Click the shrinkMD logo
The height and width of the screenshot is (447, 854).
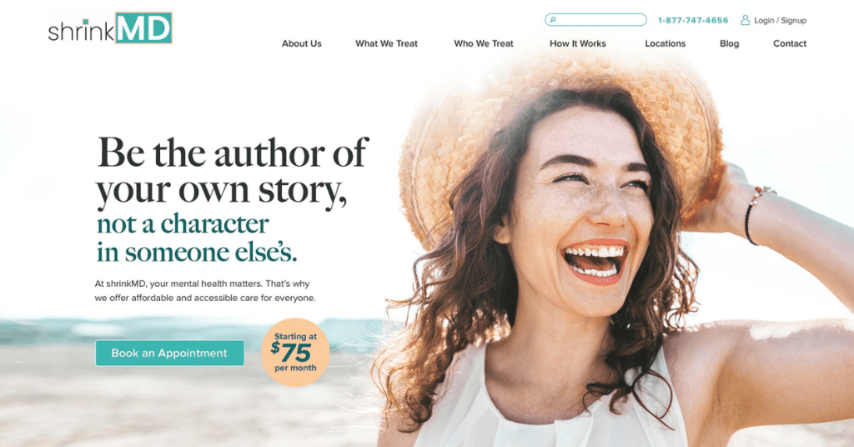110,28
